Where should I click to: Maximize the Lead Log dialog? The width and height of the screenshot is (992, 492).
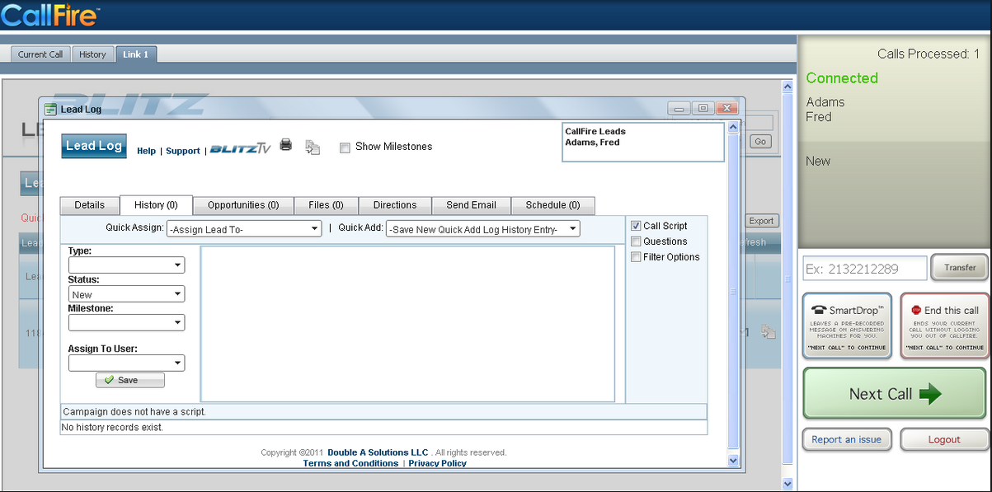click(x=703, y=108)
